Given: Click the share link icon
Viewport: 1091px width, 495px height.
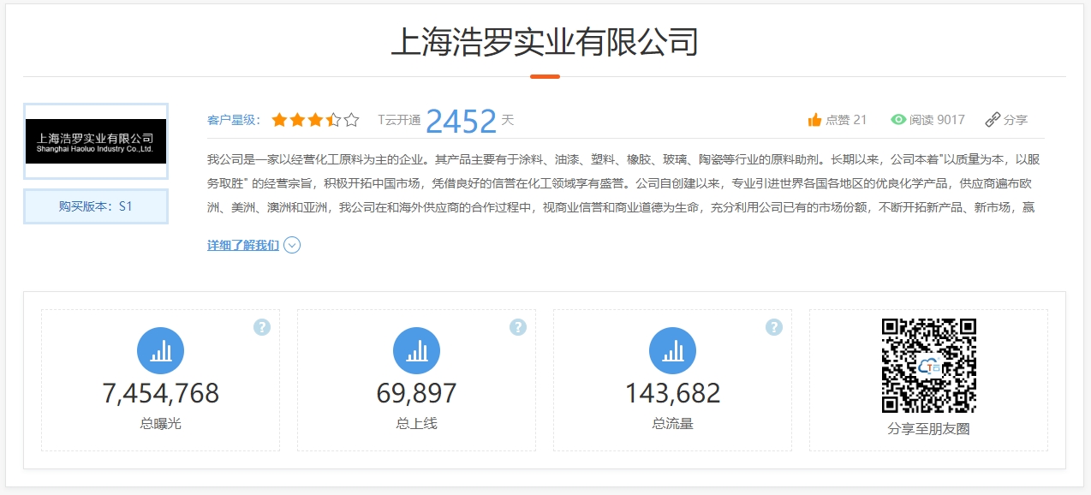Looking at the screenshot, I should [x=993, y=120].
